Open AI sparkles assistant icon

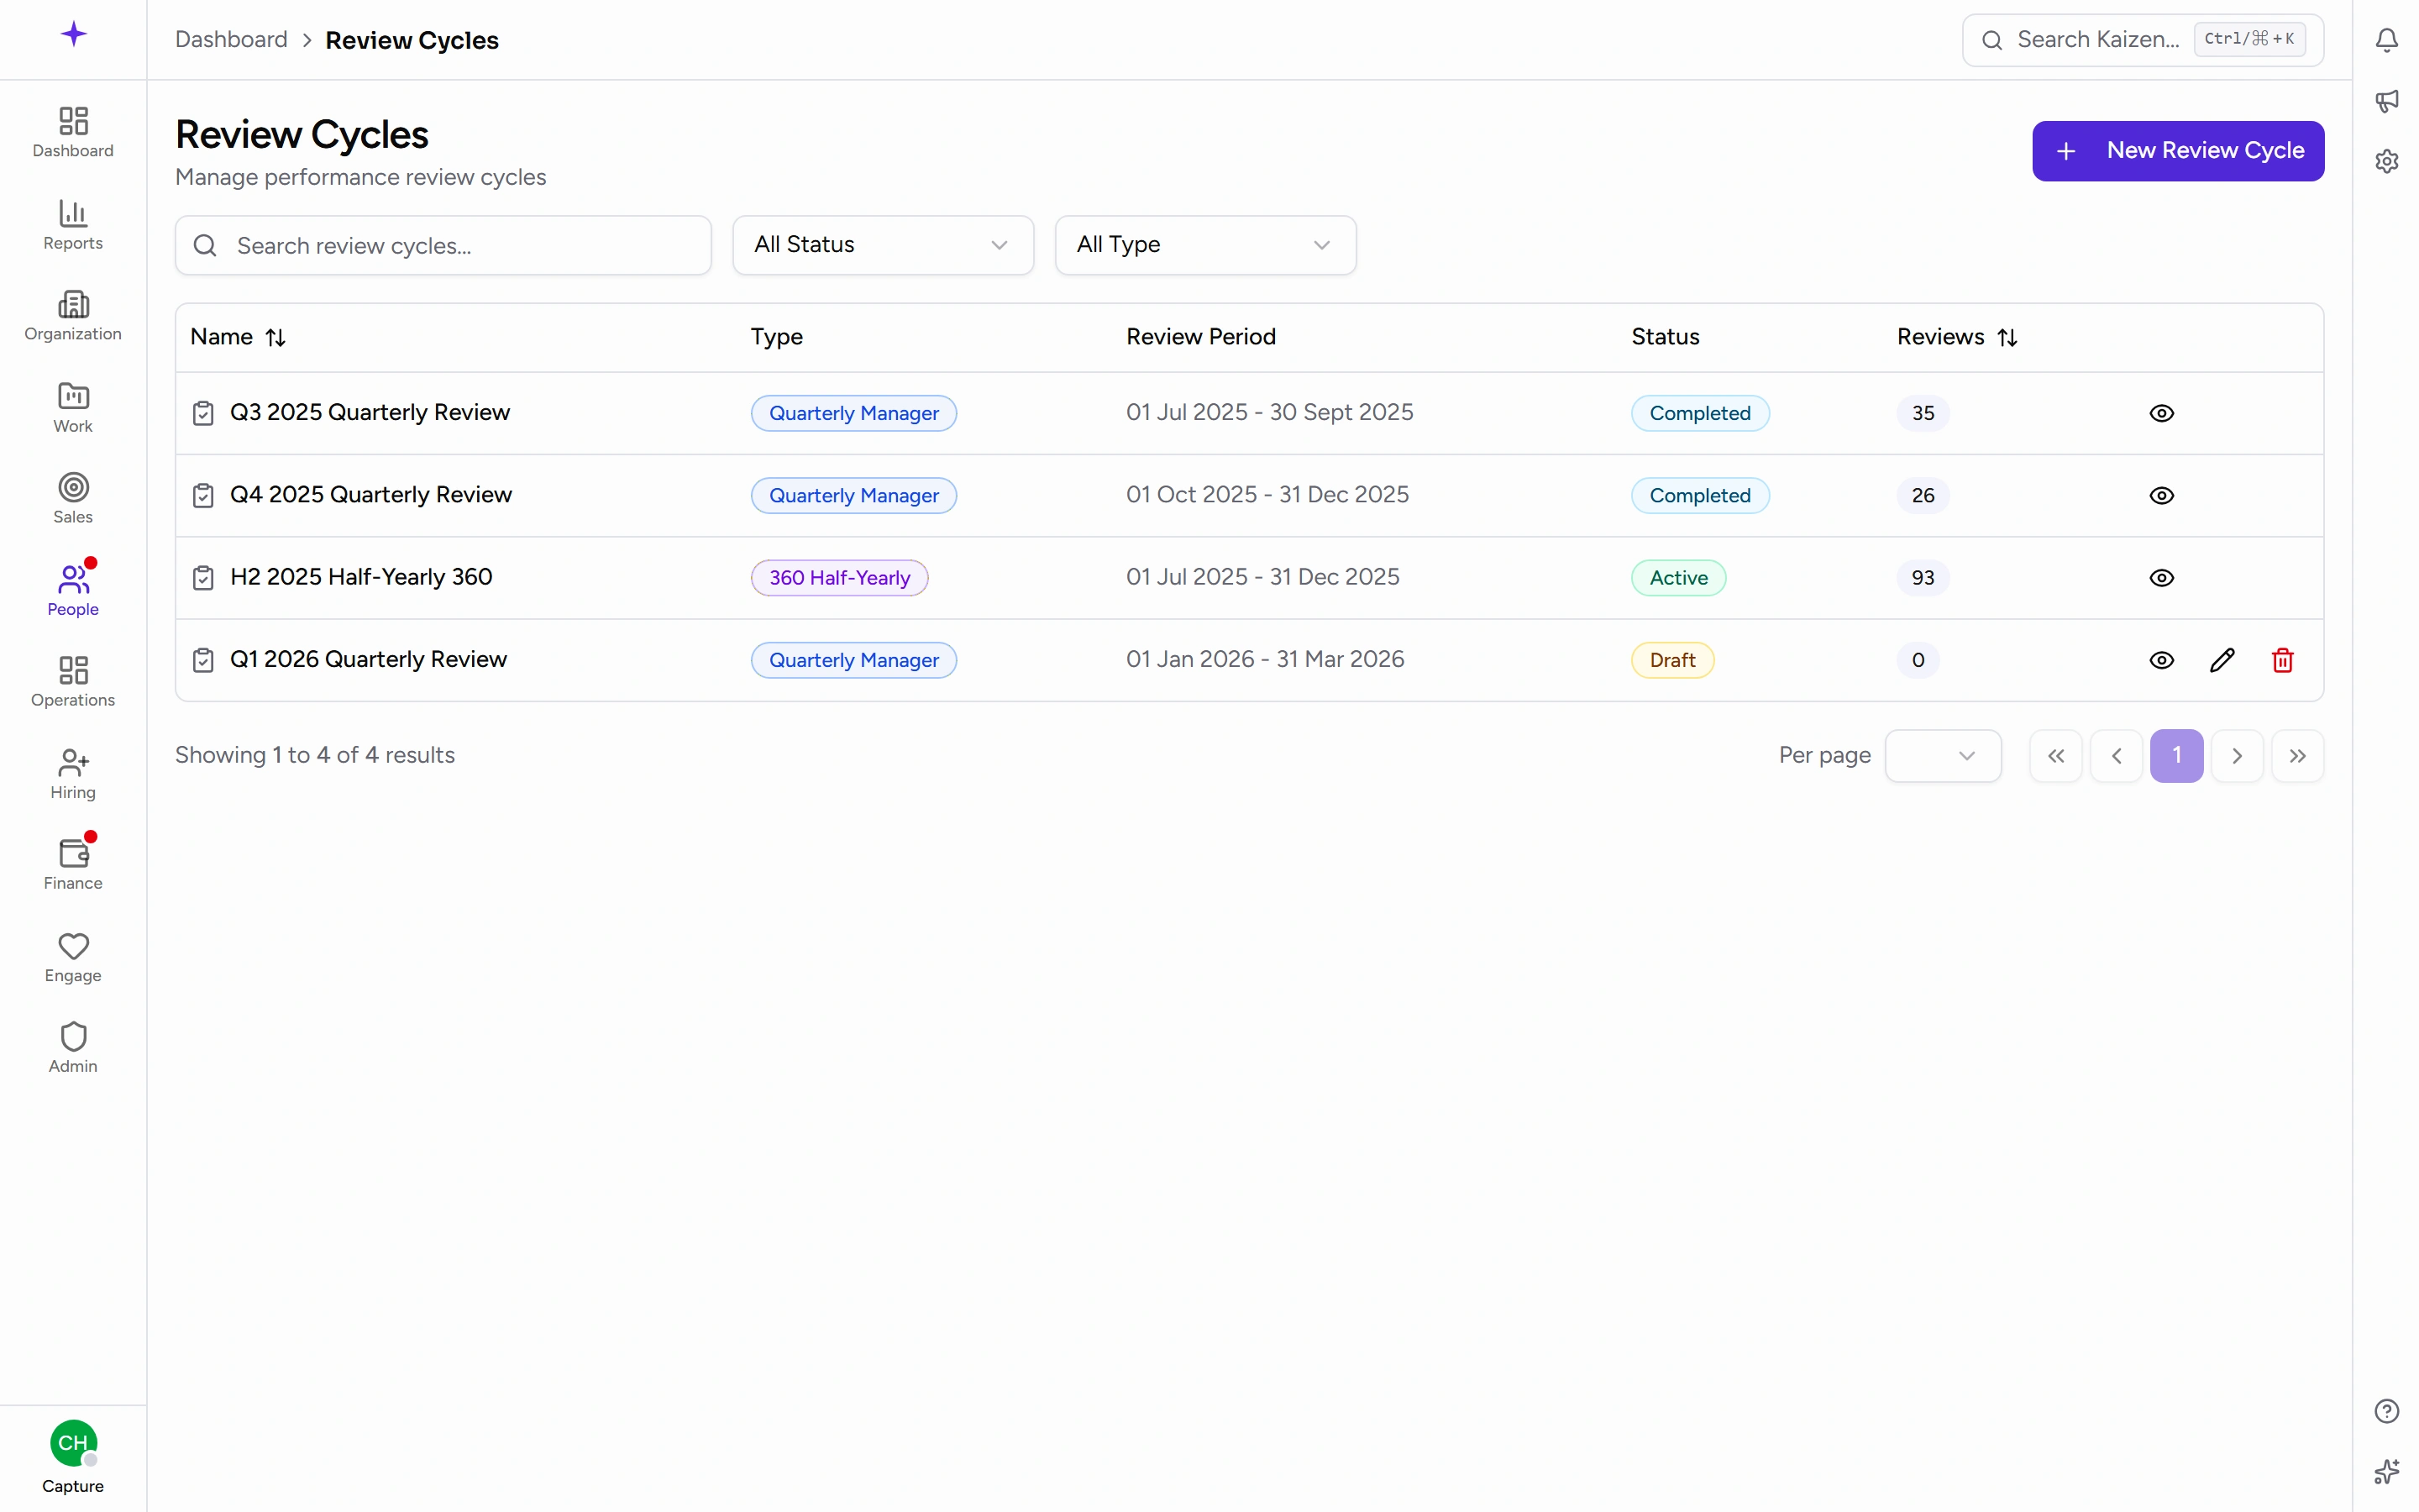click(x=2386, y=1471)
